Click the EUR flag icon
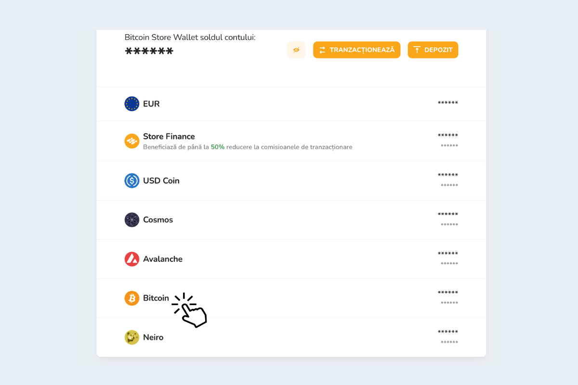 click(x=131, y=103)
